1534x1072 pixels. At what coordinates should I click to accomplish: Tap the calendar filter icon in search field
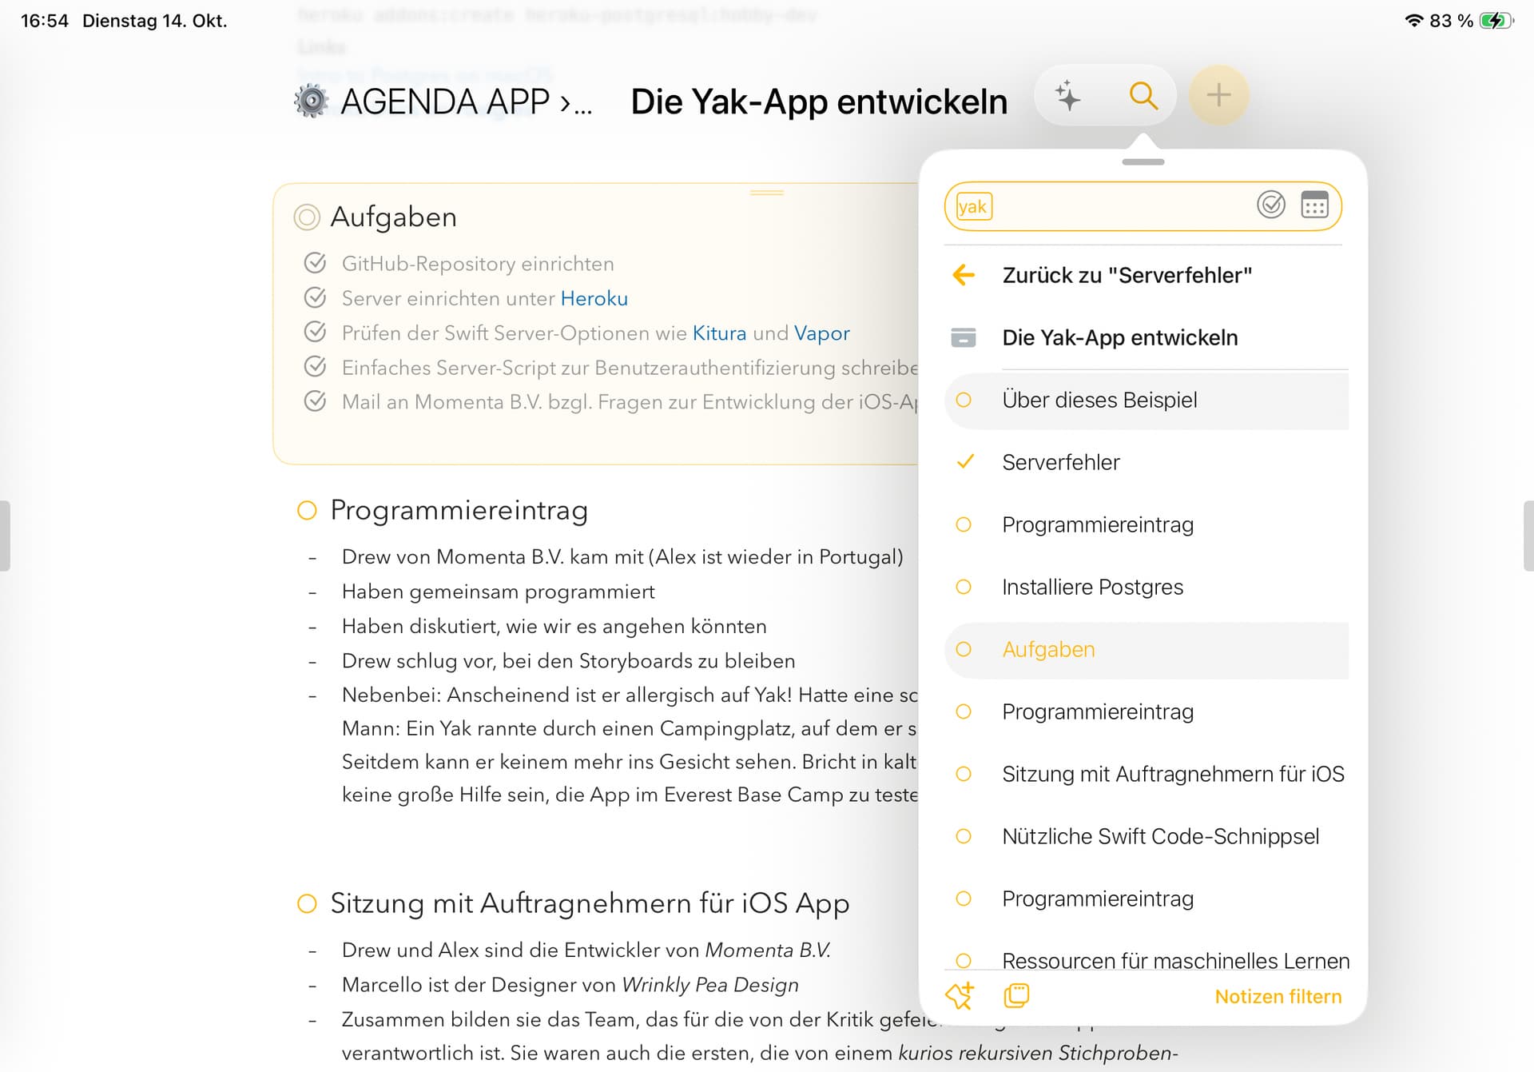coord(1314,205)
